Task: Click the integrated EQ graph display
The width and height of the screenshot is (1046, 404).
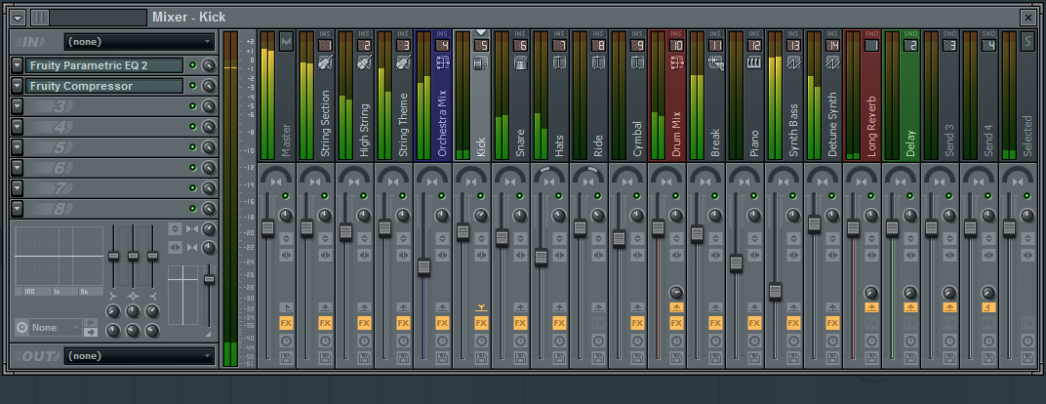Action: coord(59,257)
